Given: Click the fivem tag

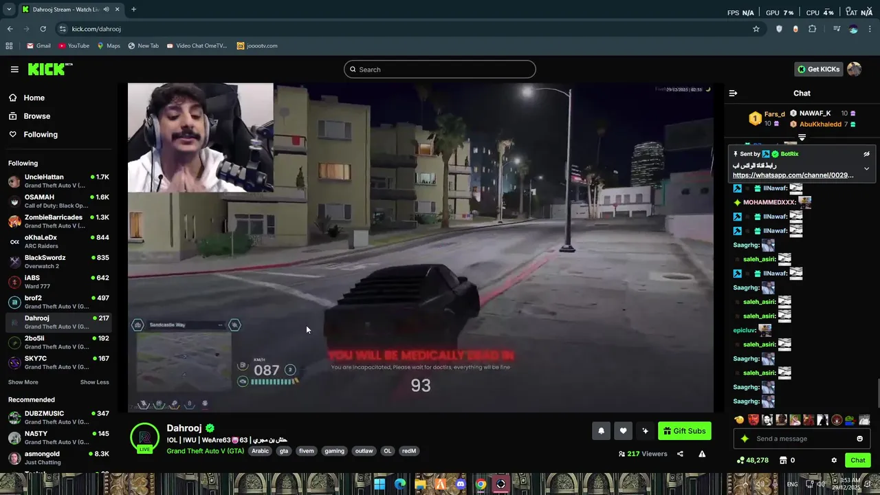Looking at the screenshot, I should [x=307, y=451].
